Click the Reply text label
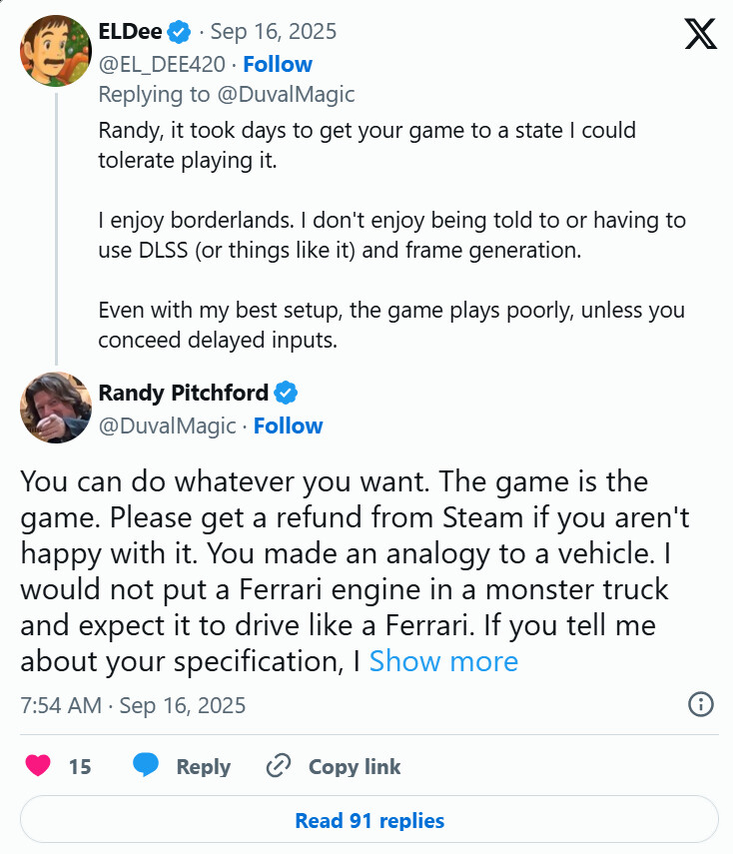The image size is (733, 854). pos(203,767)
